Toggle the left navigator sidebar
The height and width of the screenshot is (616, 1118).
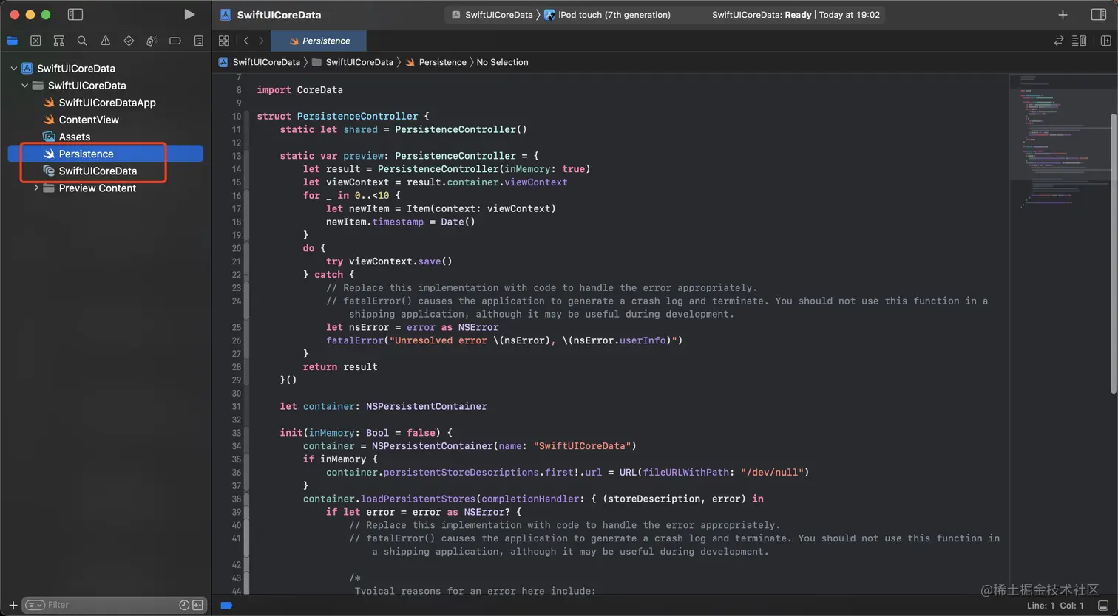[75, 15]
